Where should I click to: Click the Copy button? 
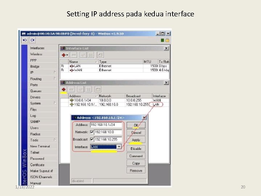tap(136, 163)
